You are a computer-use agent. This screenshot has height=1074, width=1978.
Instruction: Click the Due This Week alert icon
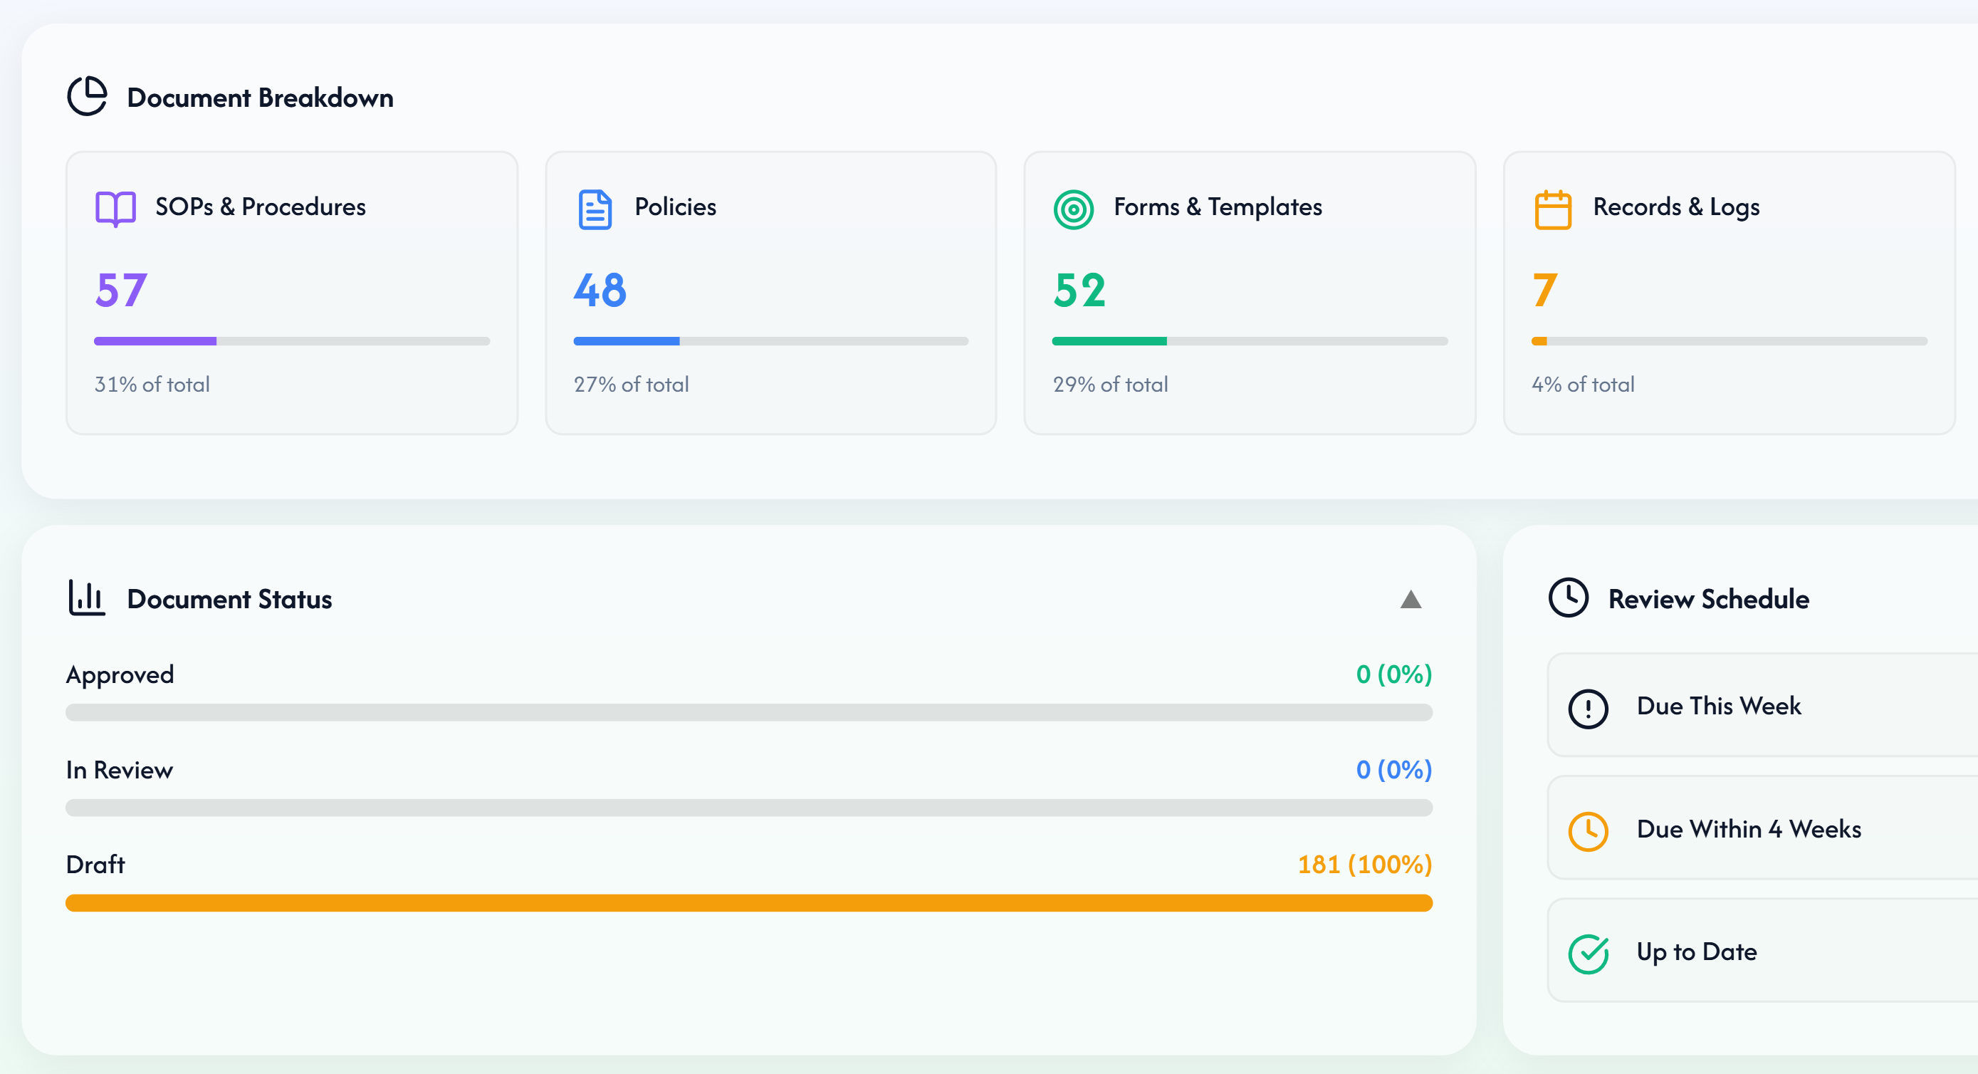(1587, 707)
